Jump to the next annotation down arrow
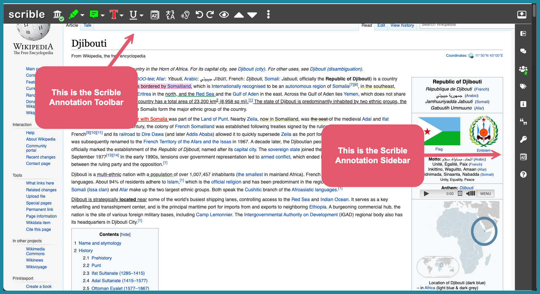Image resolution: width=540 pixels, height=294 pixels. click(252, 15)
